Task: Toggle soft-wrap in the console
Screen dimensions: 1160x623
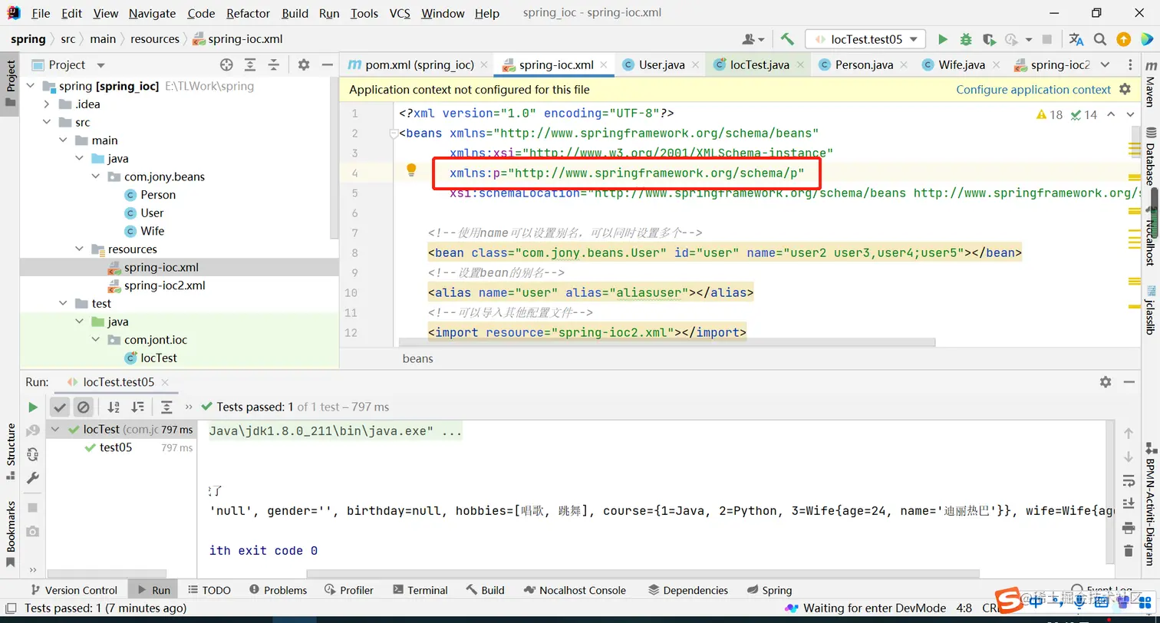Action: coord(1129,480)
